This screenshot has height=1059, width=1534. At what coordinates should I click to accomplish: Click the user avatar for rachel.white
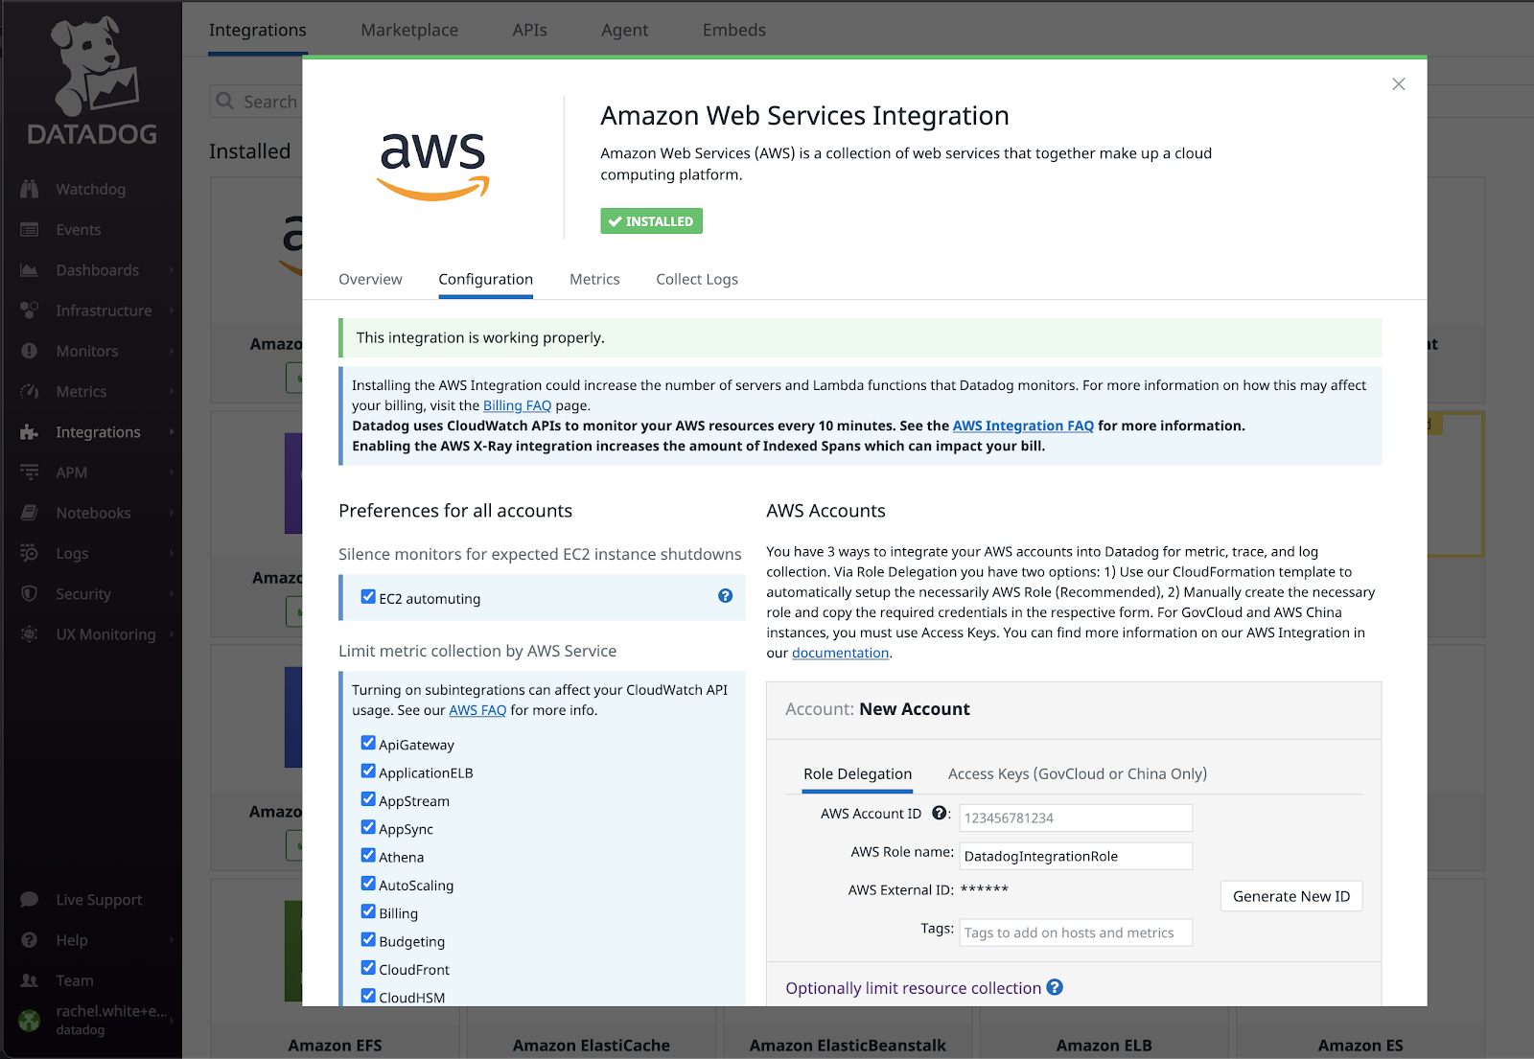(30, 1021)
